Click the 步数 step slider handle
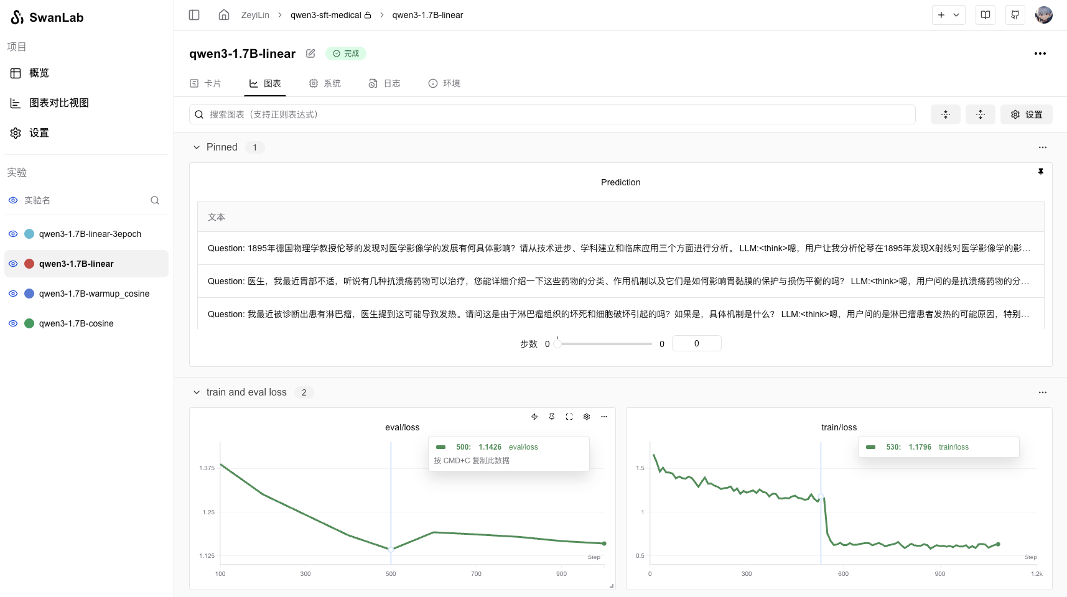This screenshot has height=597, width=1067. click(x=557, y=344)
